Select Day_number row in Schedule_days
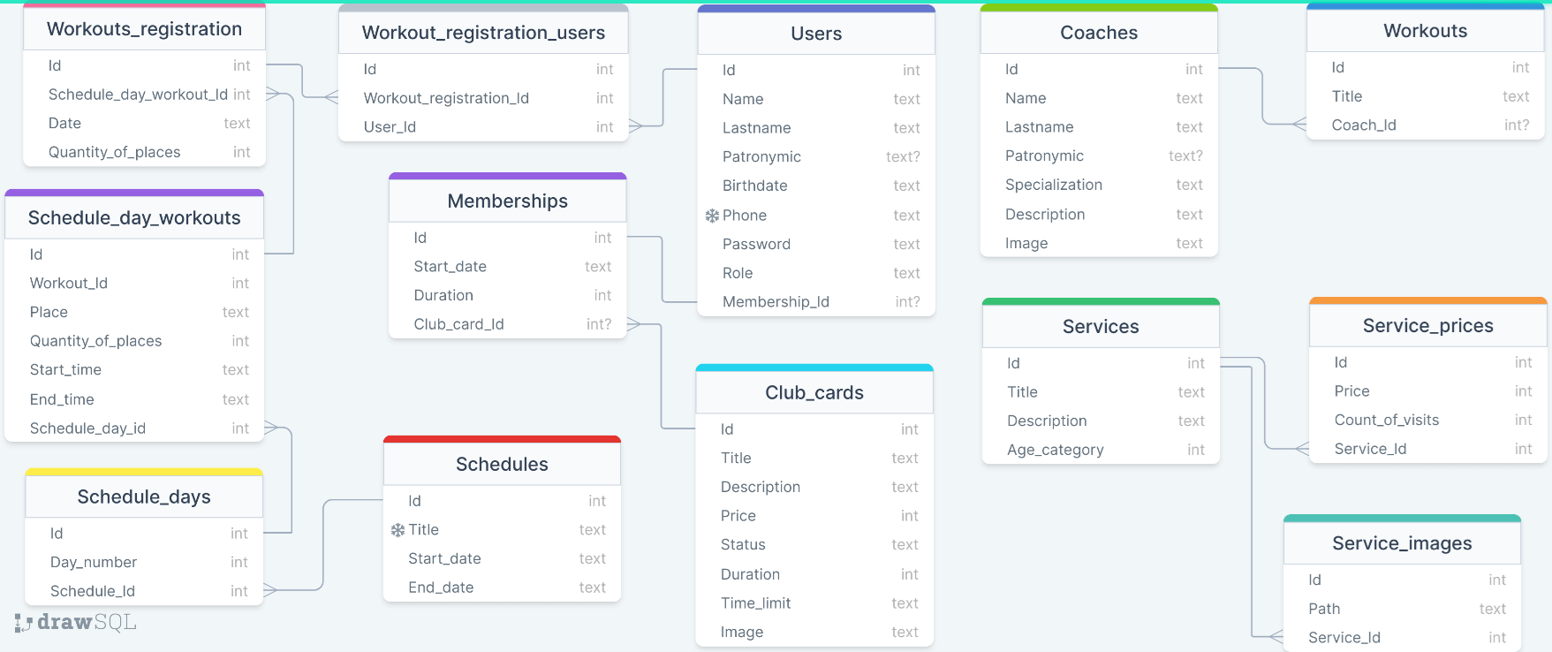The image size is (1552, 652). [x=93, y=562]
